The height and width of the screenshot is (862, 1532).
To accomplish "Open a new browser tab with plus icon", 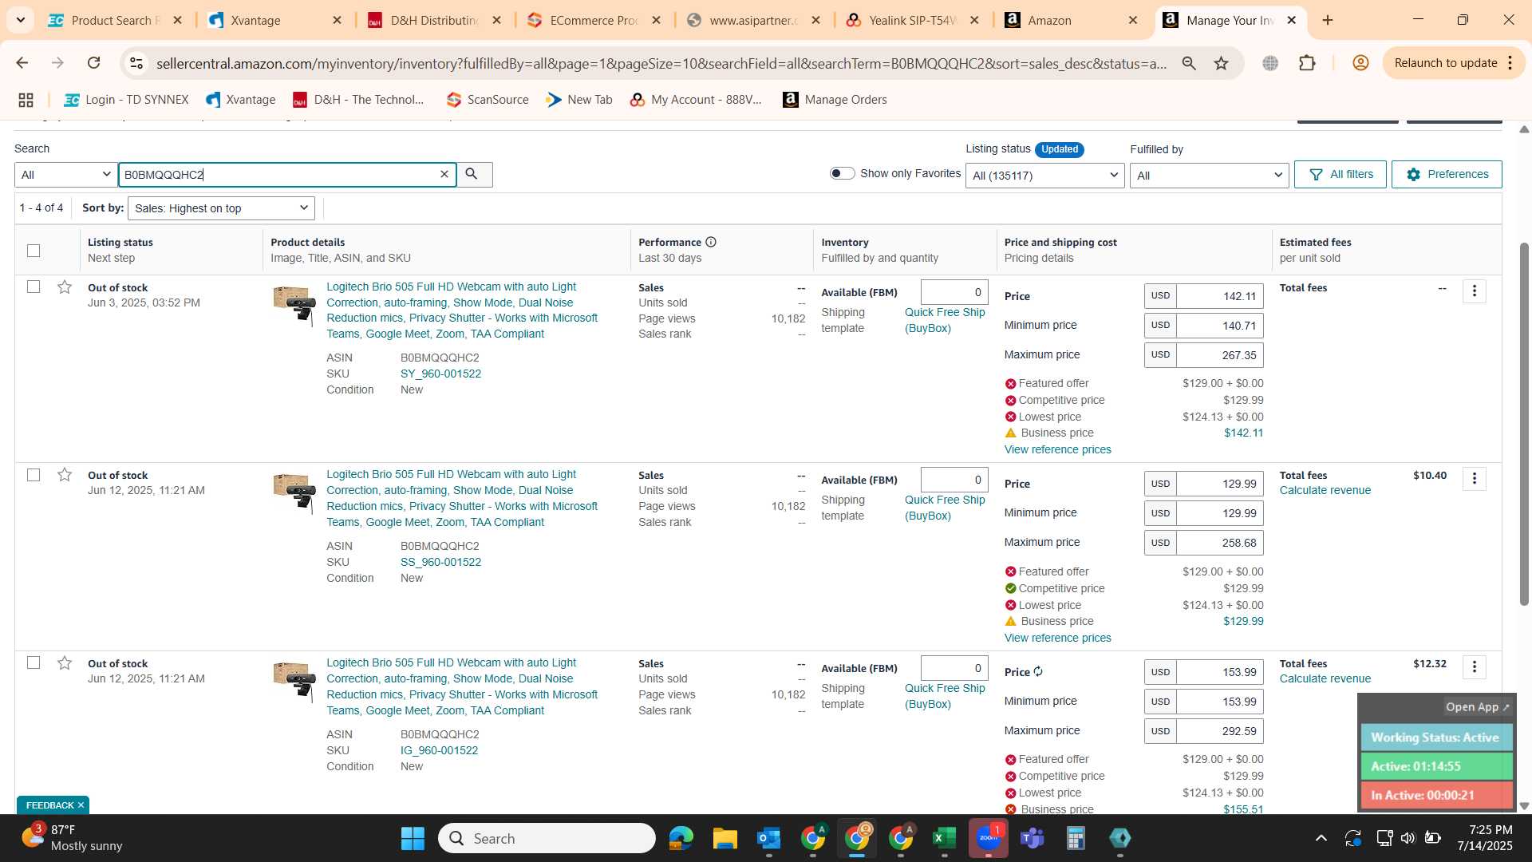I will (x=1328, y=20).
